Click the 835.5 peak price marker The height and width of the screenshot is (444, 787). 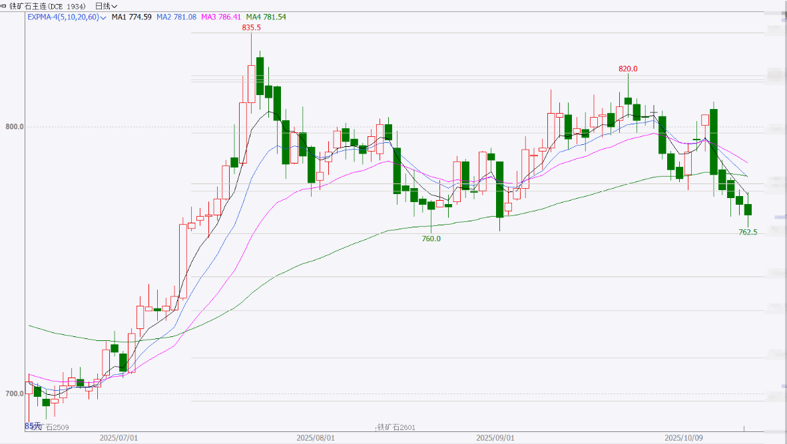[251, 27]
